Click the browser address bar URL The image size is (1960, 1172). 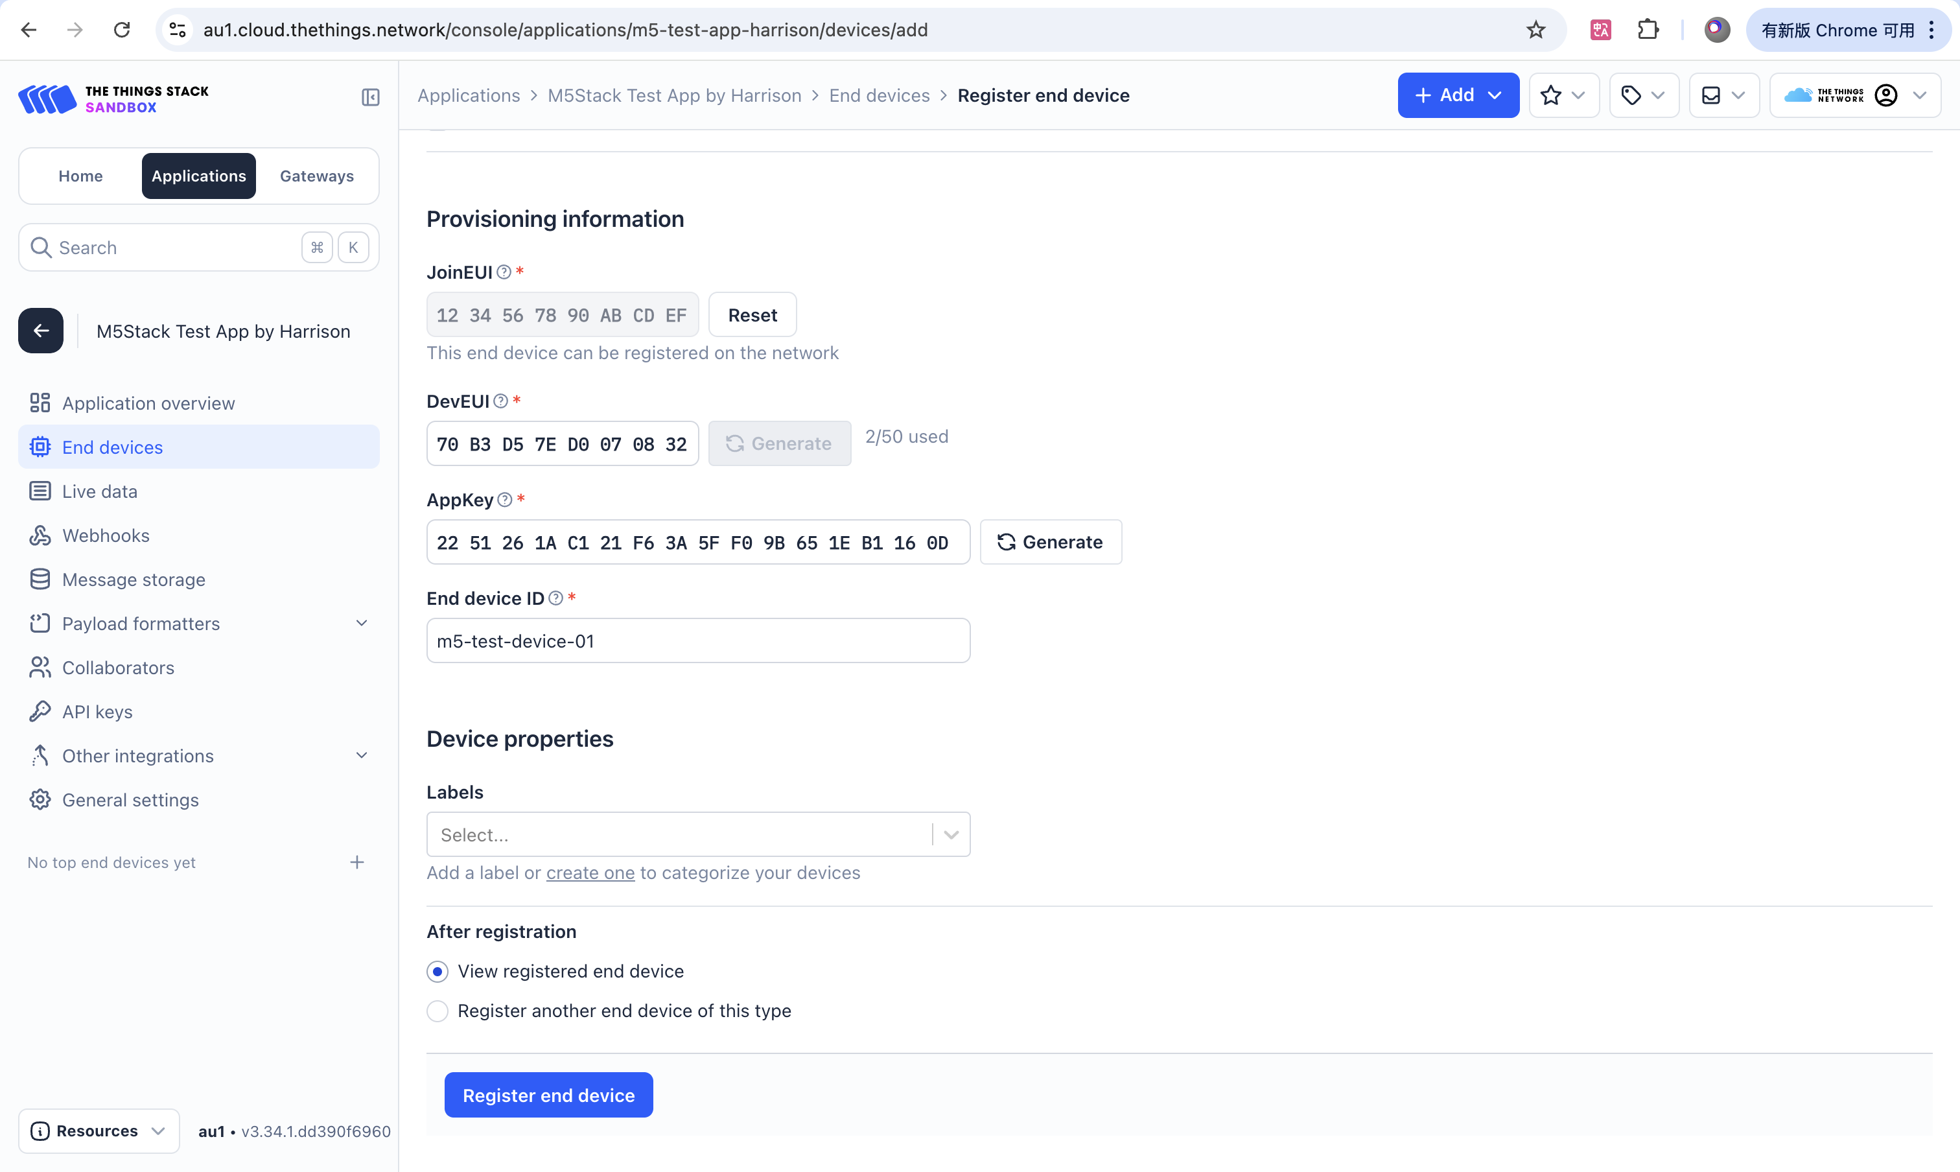(x=565, y=30)
